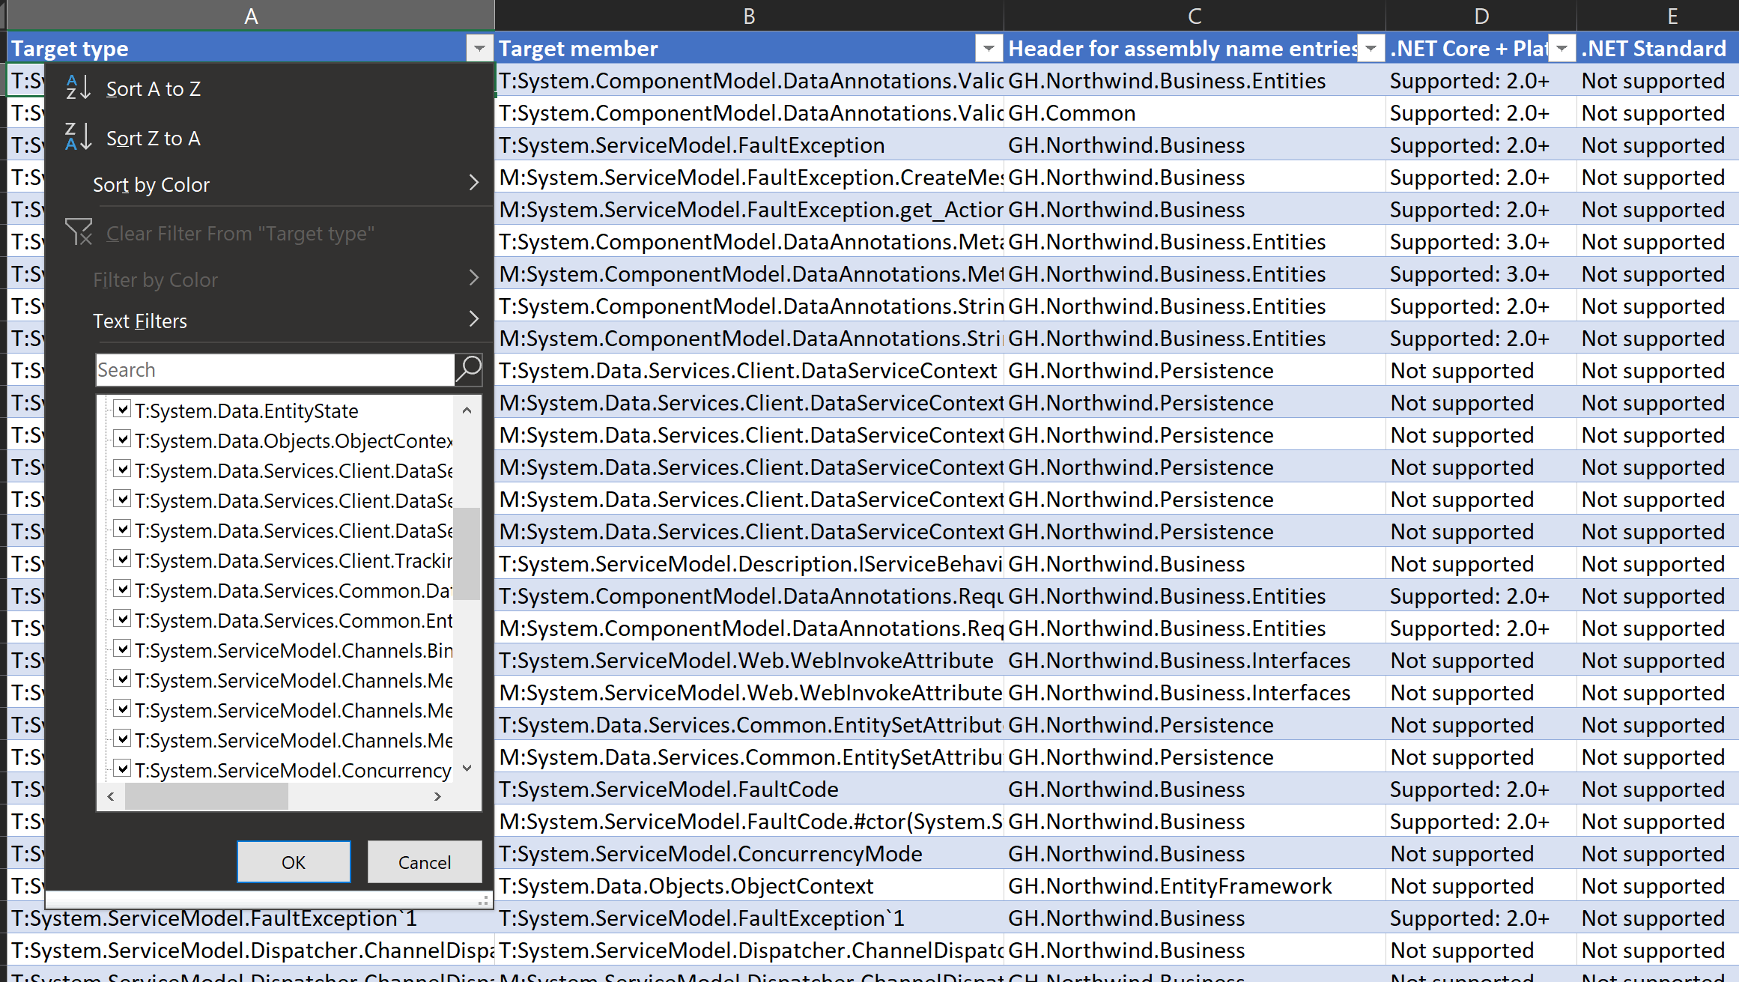The image size is (1739, 982).
Task: Click the .NET Standard header cell
Action: [x=1657, y=49]
